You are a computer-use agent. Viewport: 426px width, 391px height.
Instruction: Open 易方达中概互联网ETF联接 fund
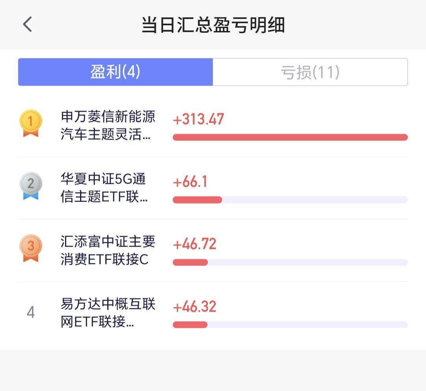coord(108,313)
